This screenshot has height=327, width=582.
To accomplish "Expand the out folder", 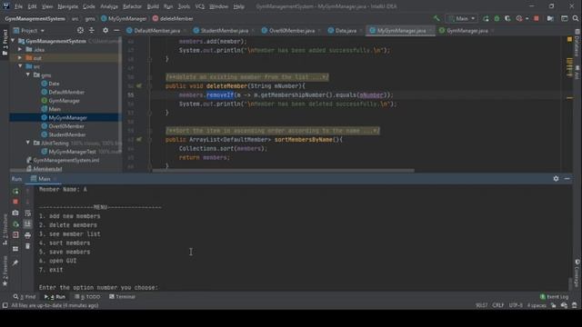I will click(20, 58).
